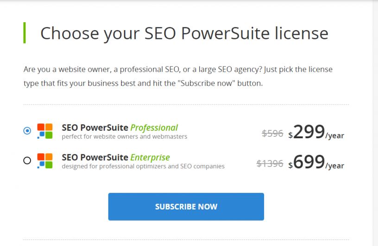This screenshot has width=378, height=246.
Task: Click the crossed-out $1396 price
Action: (x=270, y=163)
